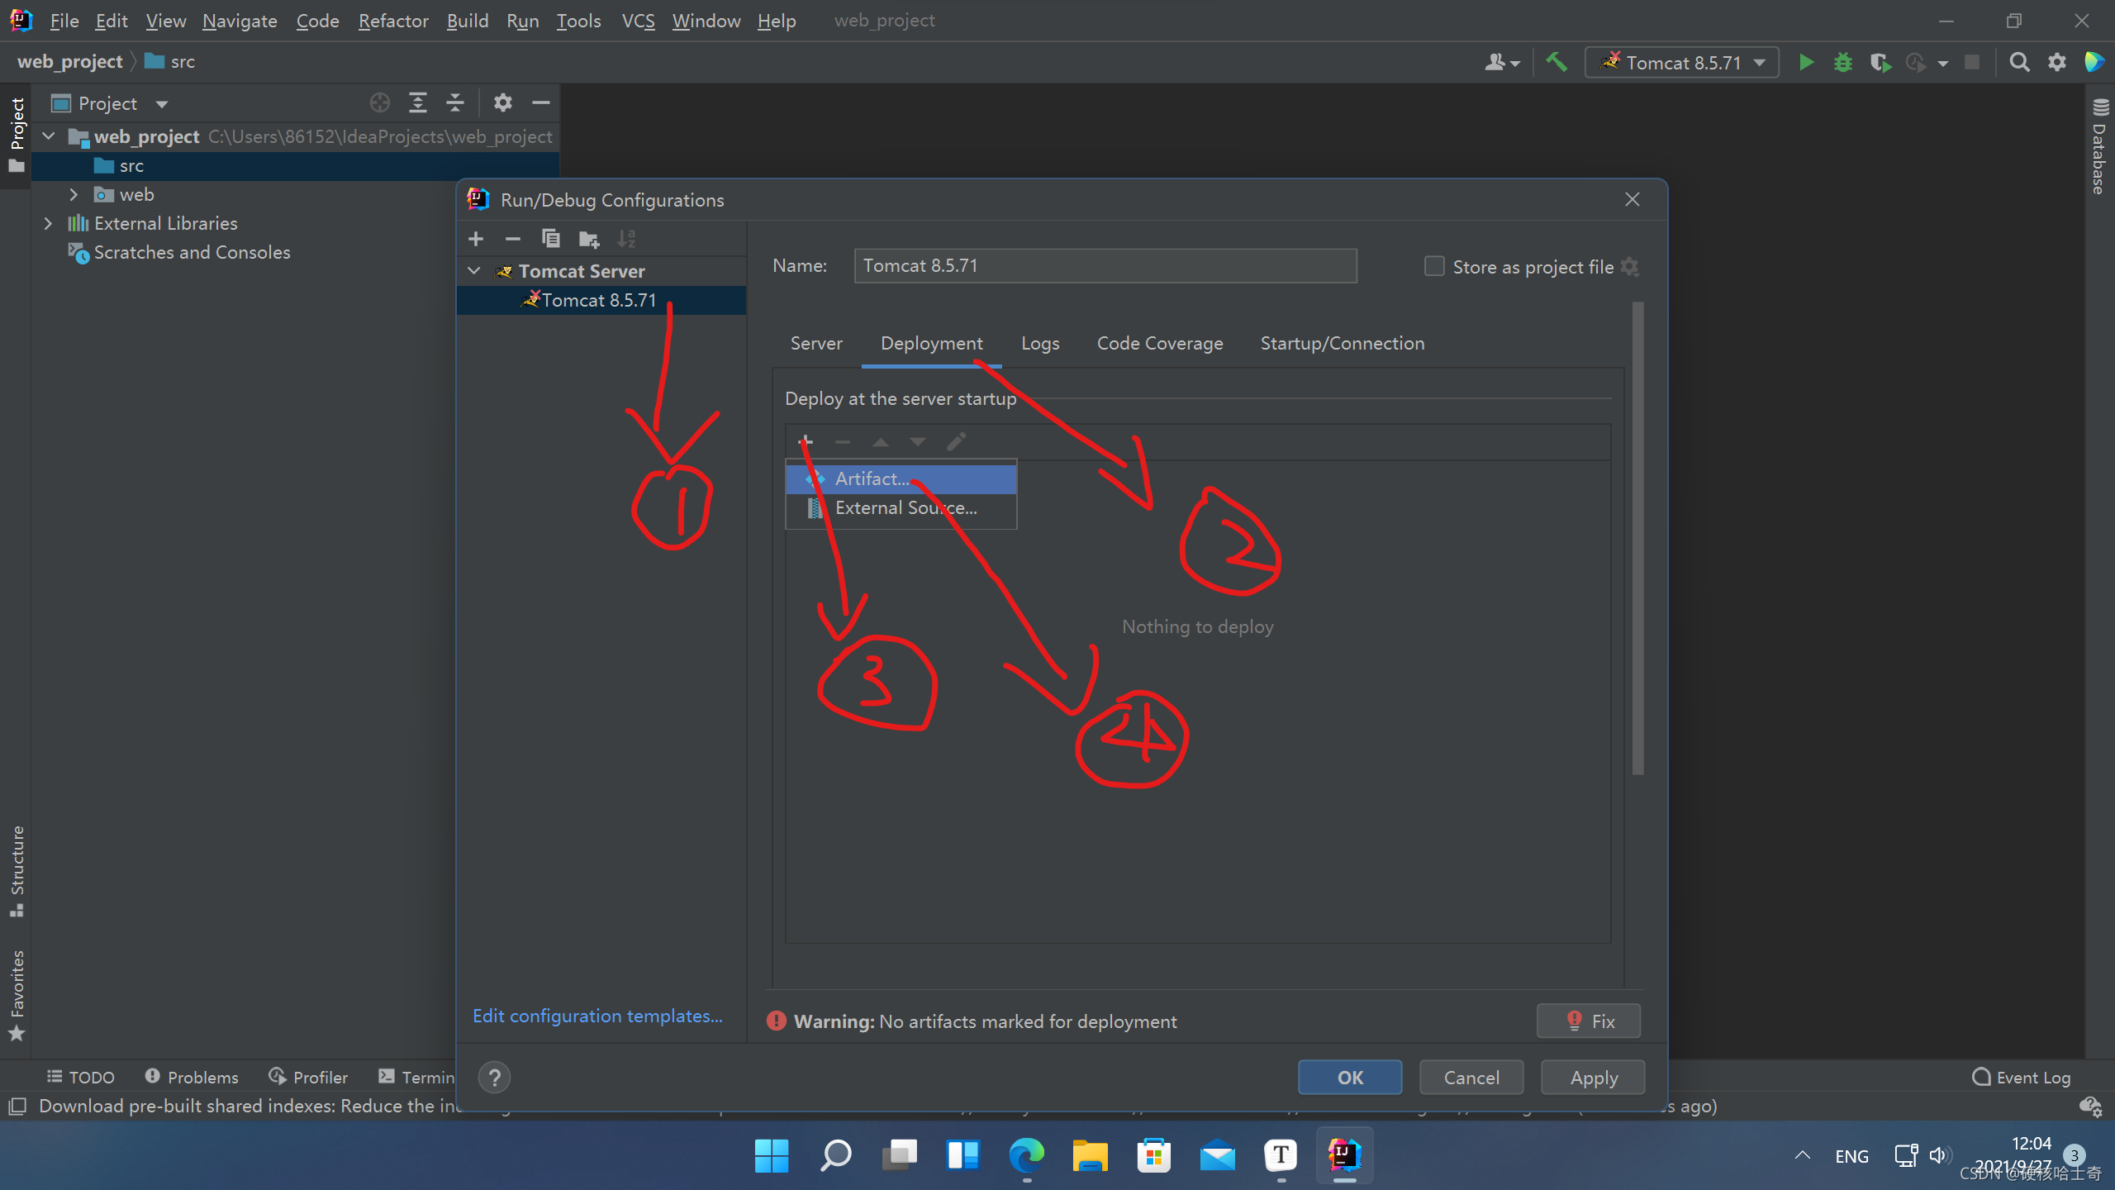Open the Profiler tool window
The width and height of the screenshot is (2115, 1190).
click(308, 1077)
